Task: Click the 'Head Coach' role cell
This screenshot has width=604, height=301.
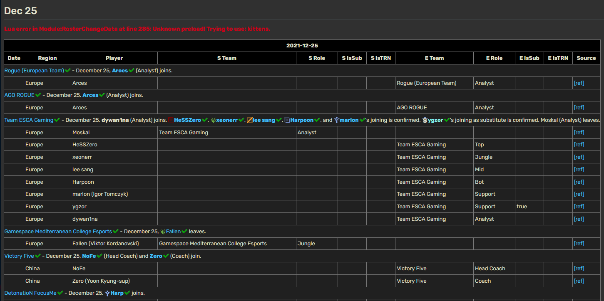Action: pos(494,269)
